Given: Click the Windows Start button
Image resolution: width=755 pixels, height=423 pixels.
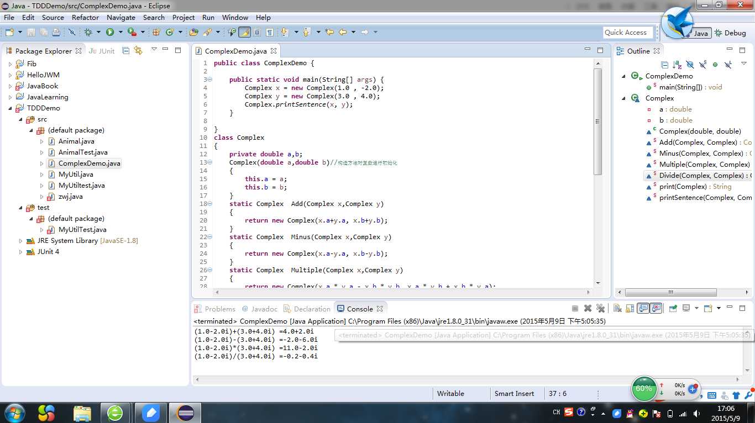Looking at the screenshot, I should 14,413.
